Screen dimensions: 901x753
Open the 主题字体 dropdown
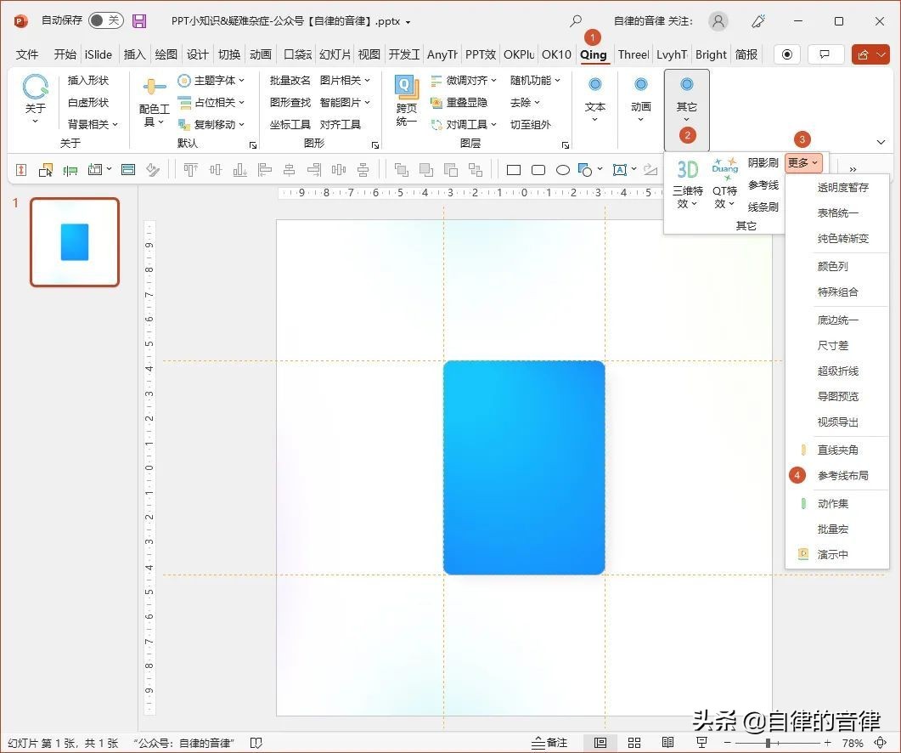point(212,81)
